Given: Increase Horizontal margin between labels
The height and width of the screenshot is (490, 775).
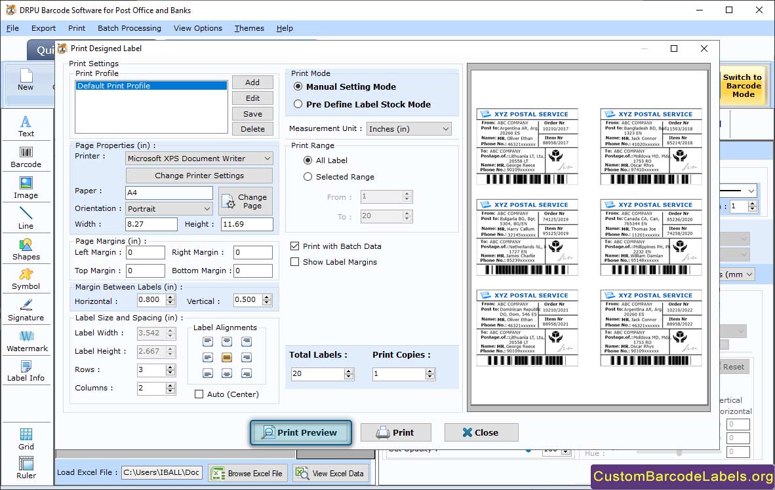Looking at the screenshot, I should (170, 297).
